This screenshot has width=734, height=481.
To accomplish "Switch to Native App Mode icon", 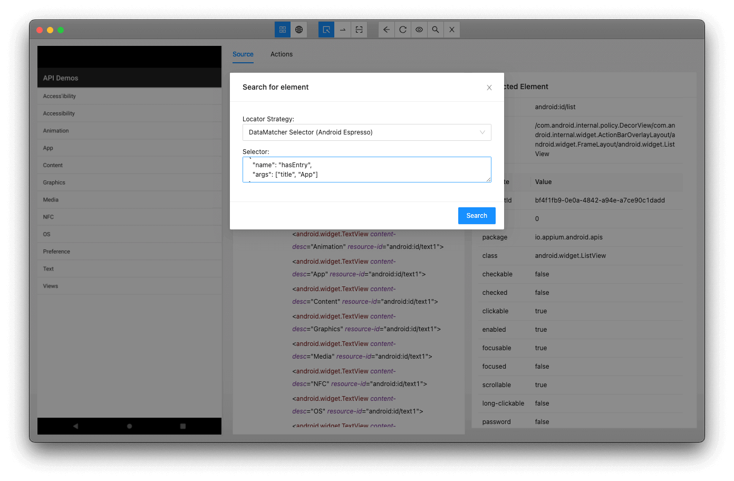I will tap(283, 30).
